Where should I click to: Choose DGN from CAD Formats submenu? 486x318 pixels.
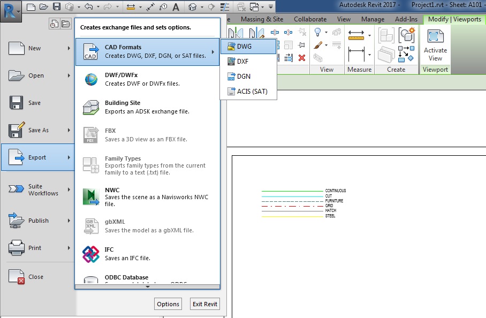tap(248, 76)
